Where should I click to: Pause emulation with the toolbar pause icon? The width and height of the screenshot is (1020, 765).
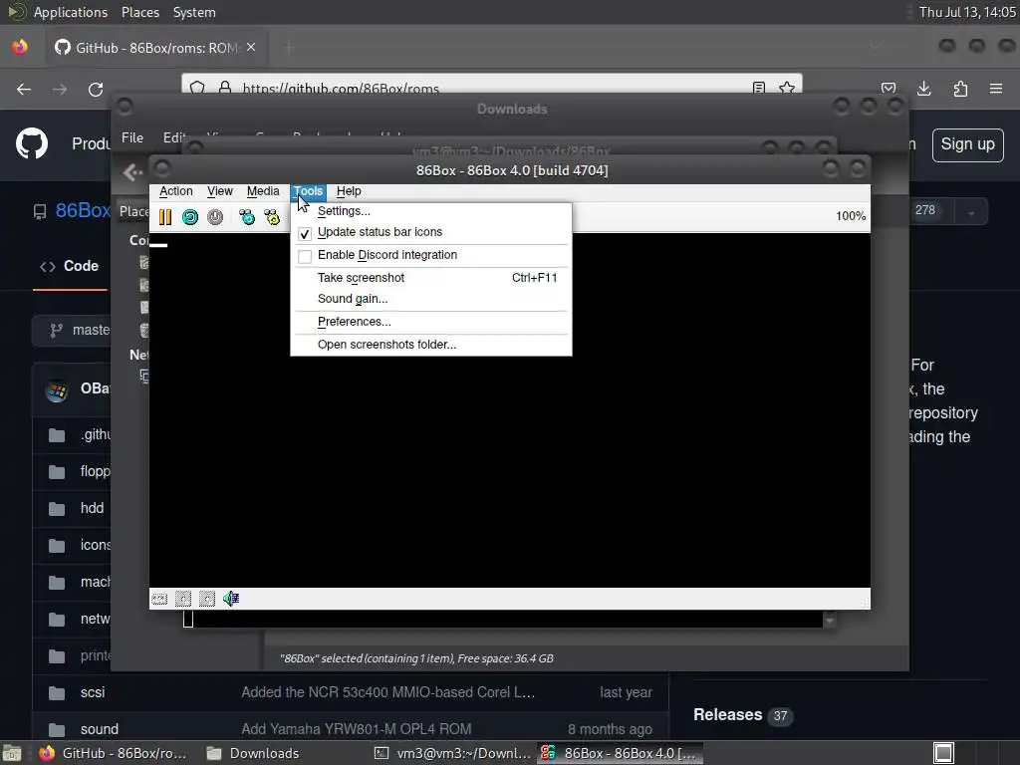pyautogui.click(x=165, y=216)
